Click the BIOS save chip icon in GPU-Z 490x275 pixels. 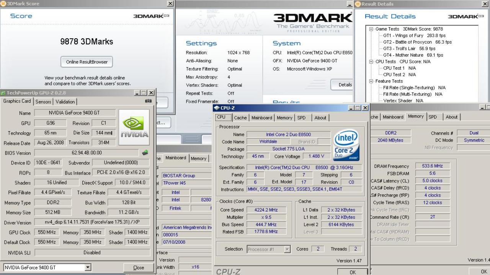tap(145, 153)
